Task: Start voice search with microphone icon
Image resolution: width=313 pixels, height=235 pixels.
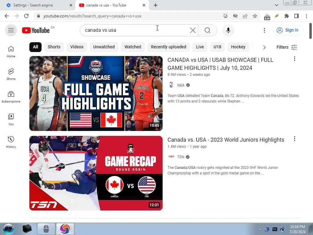Action: click(x=228, y=30)
